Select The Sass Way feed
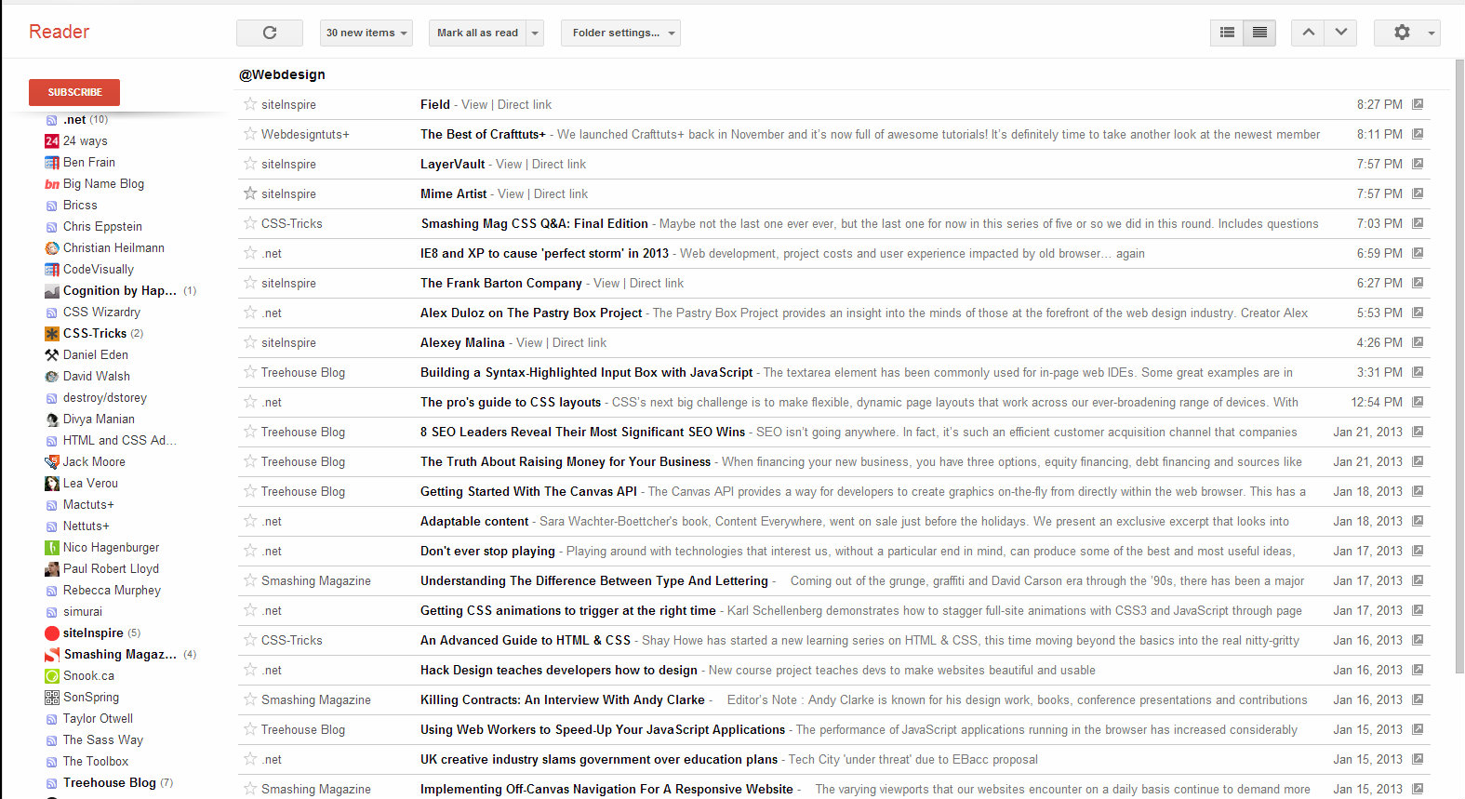Viewport: 1465px width, 799px height. [x=103, y=739]
